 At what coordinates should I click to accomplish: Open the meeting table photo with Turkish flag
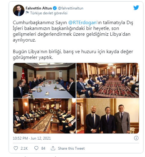click(x=44, y=80)
